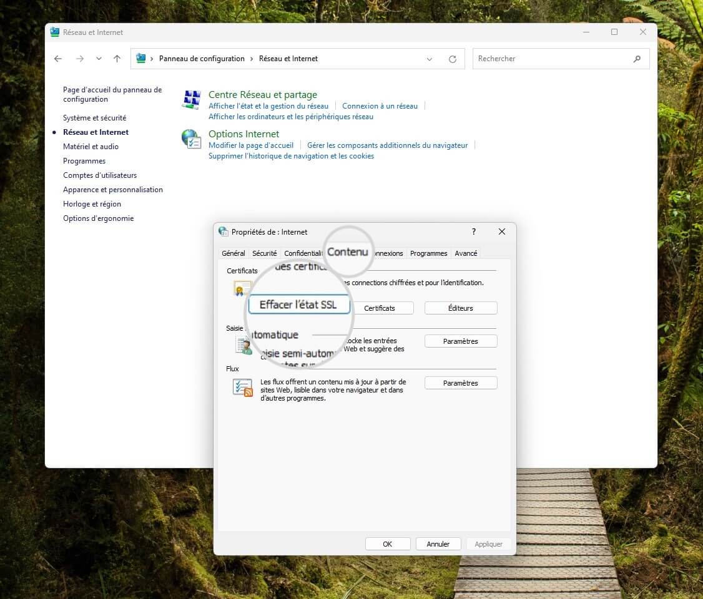Switch to the Sécurité tab

(265, 253)
